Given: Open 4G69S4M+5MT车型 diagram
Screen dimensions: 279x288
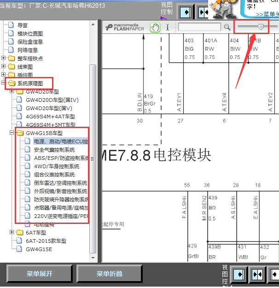Looking at the screenshot, I should click(x=51, y=125).
